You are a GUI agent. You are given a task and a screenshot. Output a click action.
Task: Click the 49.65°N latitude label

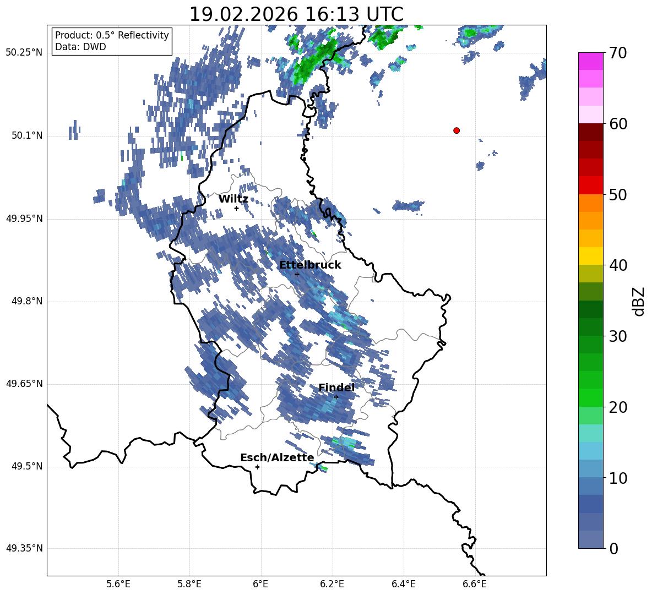pyautogui.click(x=24, y=383)
